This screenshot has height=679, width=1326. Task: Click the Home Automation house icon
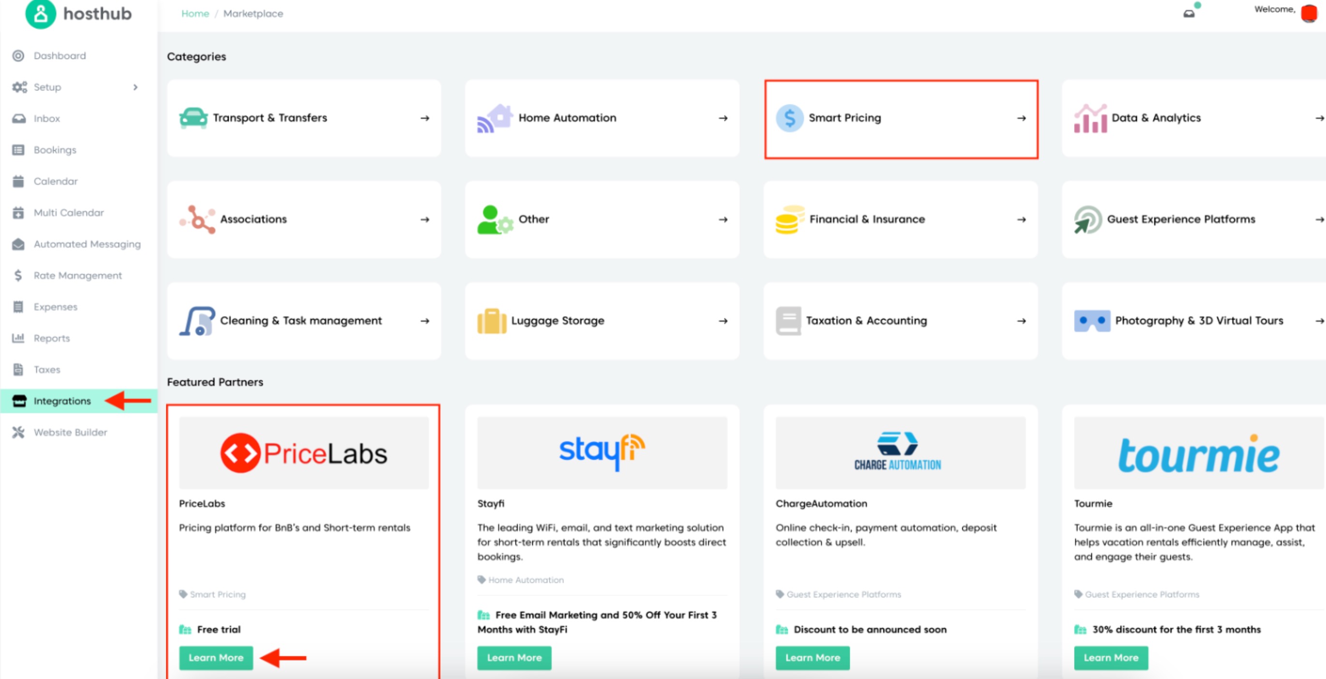tap(495, 118)
